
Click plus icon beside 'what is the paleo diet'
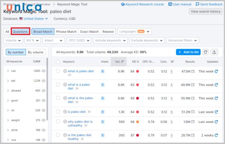coord(65,98)
